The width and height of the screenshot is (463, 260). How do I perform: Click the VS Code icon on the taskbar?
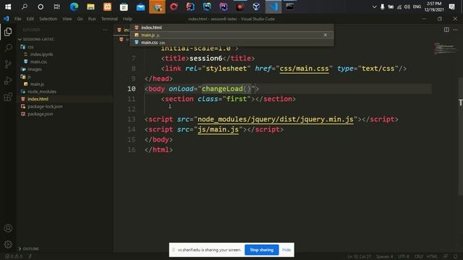[273, 6]
